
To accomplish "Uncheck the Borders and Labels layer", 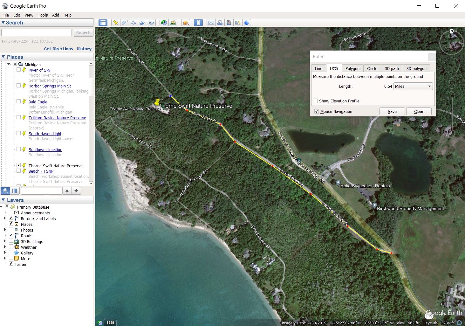I will (x=11, y=218).
